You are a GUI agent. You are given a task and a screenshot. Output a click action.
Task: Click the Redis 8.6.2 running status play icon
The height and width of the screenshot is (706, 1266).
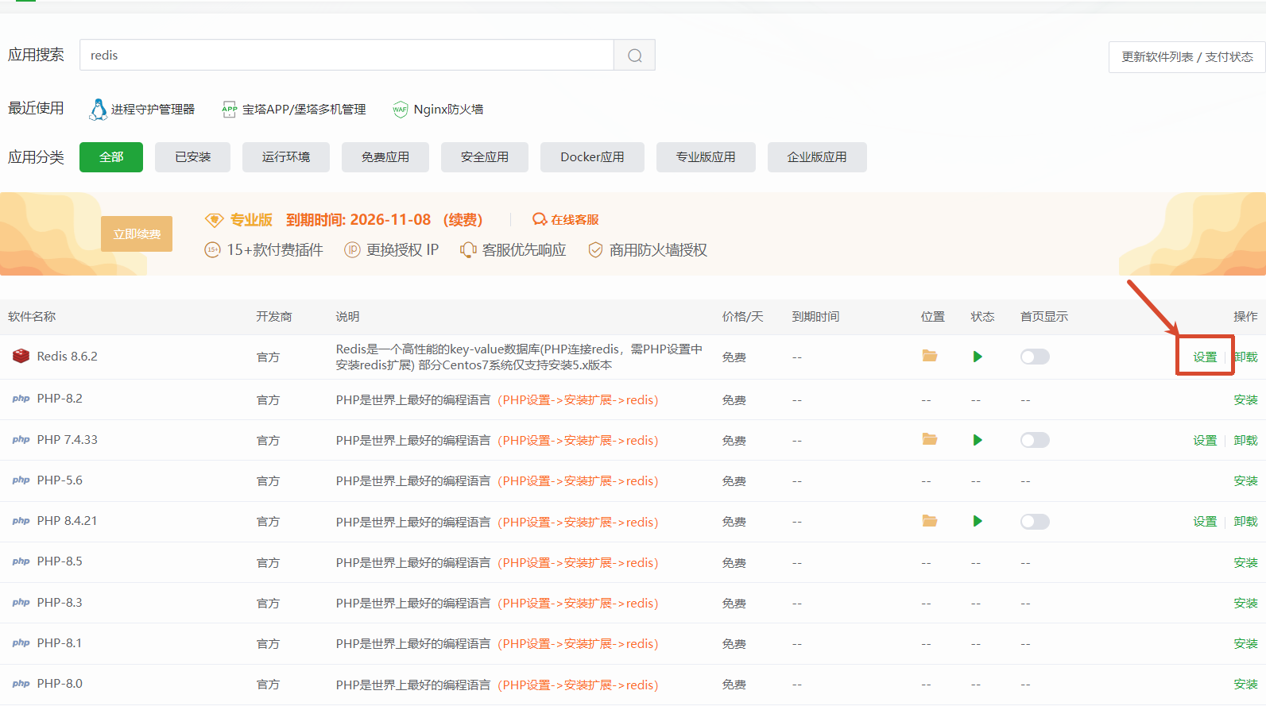[x=978, y=357]
